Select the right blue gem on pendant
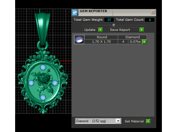The height and width of the screenshot is (132, 177). point(55,83)
